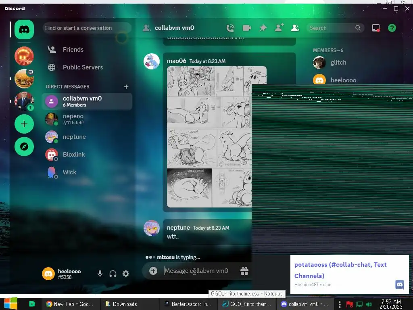
Task: Open the Windows Start button
Action: [10, 304]
